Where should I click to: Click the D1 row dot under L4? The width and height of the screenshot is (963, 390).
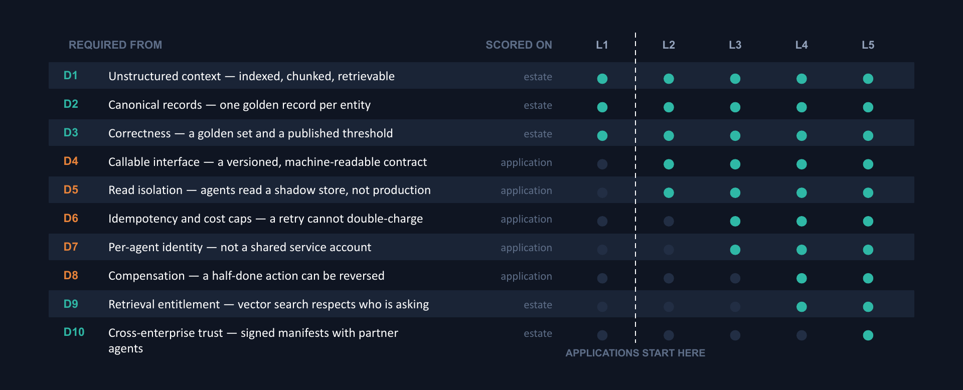pyautogui.click(x=801, y=79)
